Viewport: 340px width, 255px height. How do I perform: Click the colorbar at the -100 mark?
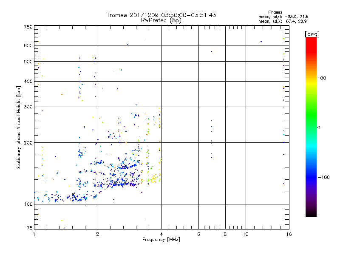[x=311, y=177]
